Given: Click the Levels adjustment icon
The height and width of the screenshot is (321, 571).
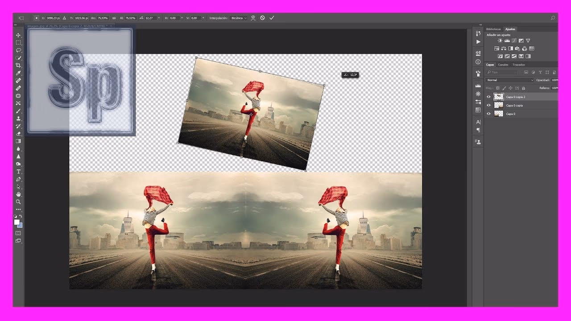Looking at the screenshot, I should (x=507, y=41).
